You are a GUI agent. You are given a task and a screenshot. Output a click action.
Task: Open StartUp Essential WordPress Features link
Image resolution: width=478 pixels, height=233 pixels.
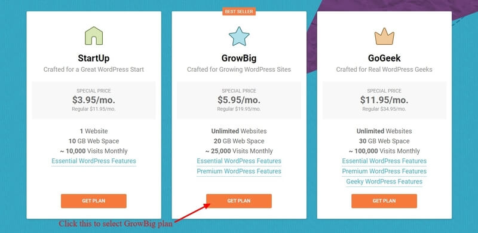94,161
